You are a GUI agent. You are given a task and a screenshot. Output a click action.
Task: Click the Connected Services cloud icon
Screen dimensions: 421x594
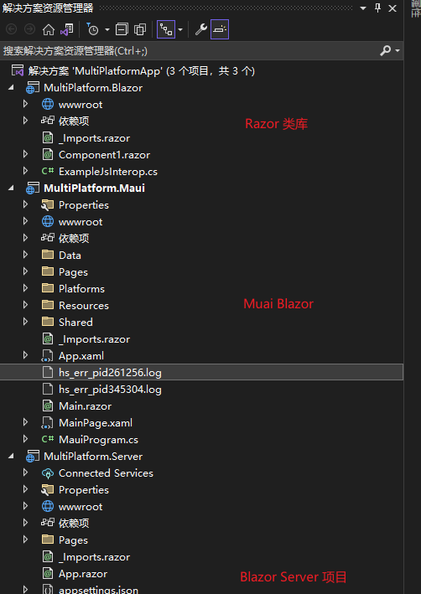pyautogui.click(x=48, y=473)
